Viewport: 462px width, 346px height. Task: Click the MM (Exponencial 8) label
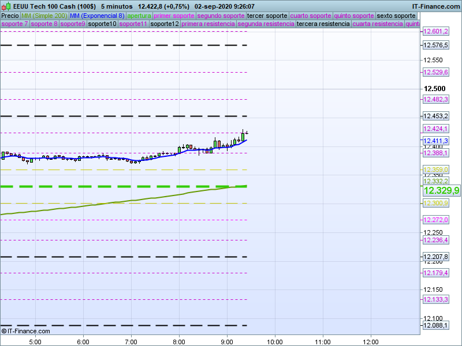[97, 16]
